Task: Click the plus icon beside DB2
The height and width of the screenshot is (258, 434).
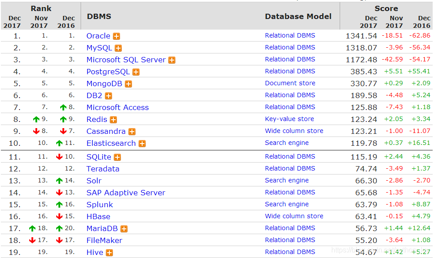Action: tap(108, 96)
